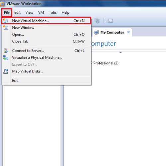Click the New Window icon

(x=6, y=28)
